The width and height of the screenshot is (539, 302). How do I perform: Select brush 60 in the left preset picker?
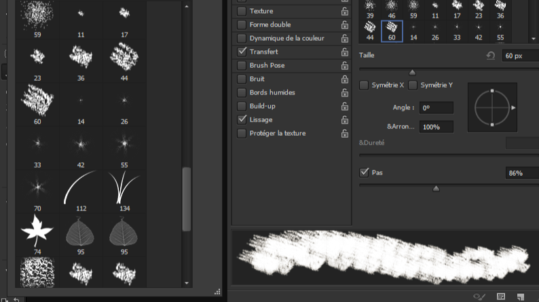[x=37, y=104]
